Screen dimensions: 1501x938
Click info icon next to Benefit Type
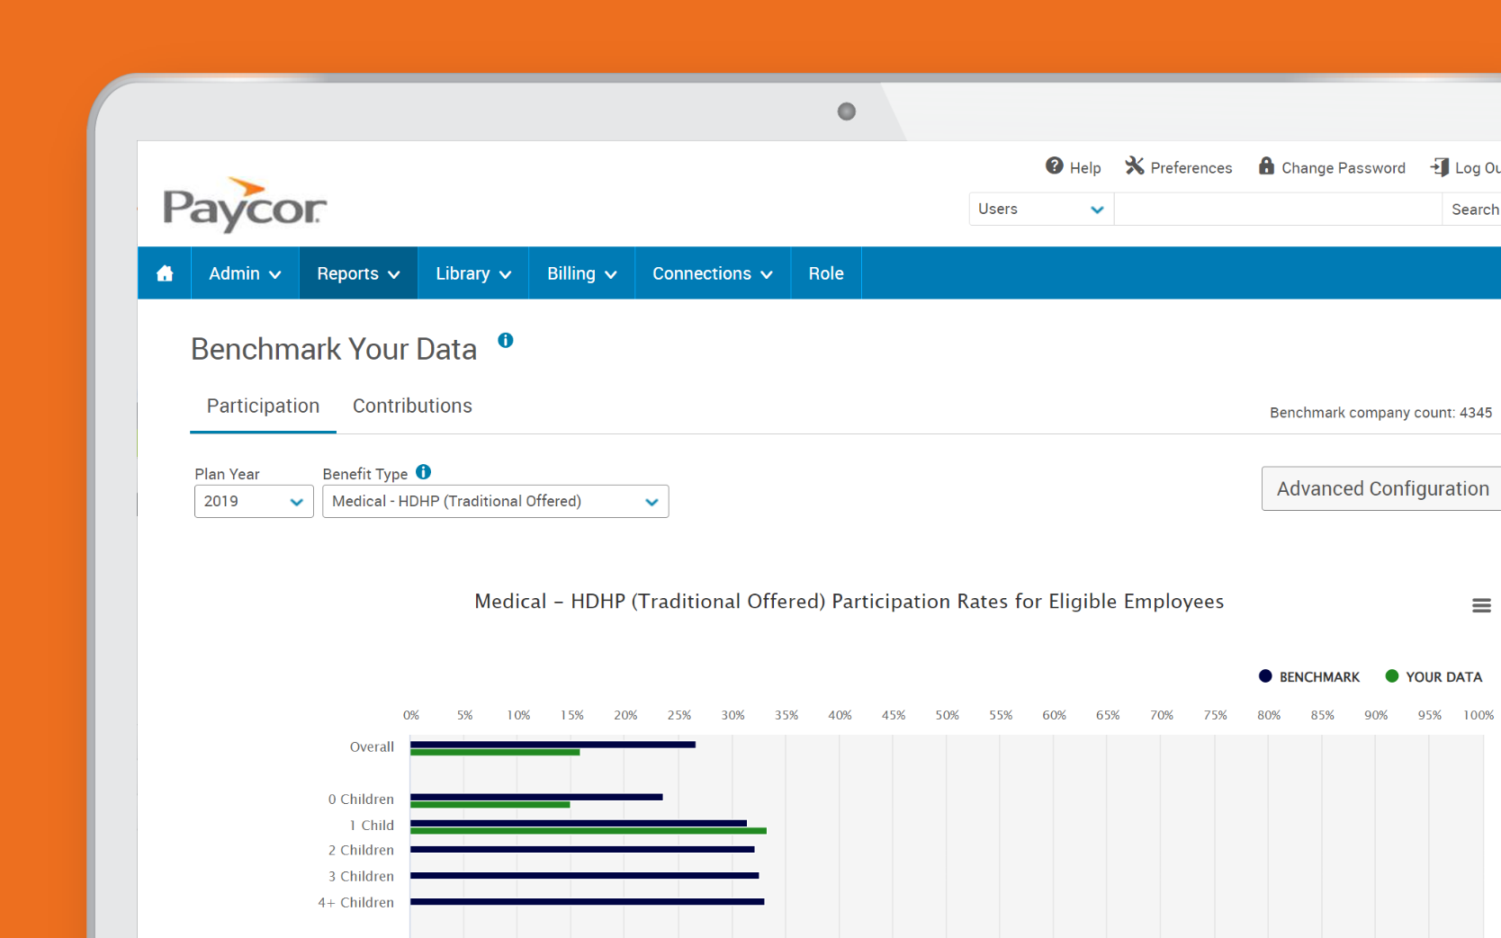pos(423,472)
